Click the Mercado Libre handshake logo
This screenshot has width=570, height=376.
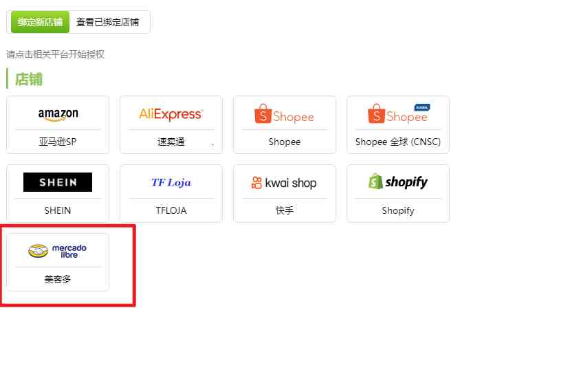58,251
